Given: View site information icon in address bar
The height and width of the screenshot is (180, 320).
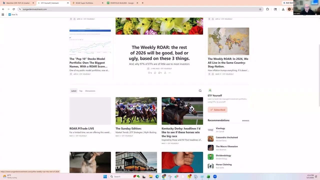Looking at the screenshot, I should (20, 9).
